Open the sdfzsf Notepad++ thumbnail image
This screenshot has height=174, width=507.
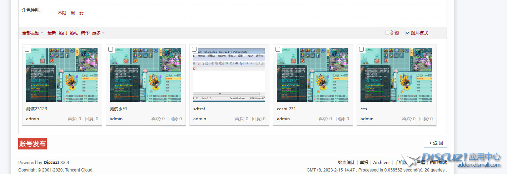[x=229, y=75]
